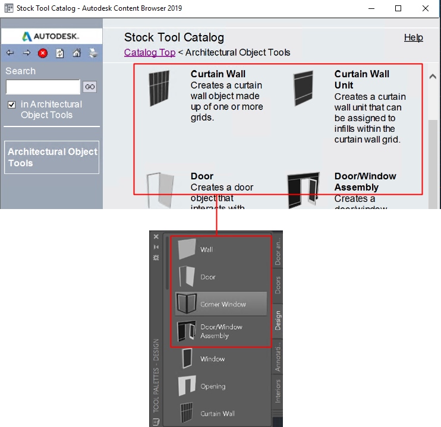The height and width of the screenshot is (427, 441).
Task: Pick the Corner Window tool icon
Action: 186,303
